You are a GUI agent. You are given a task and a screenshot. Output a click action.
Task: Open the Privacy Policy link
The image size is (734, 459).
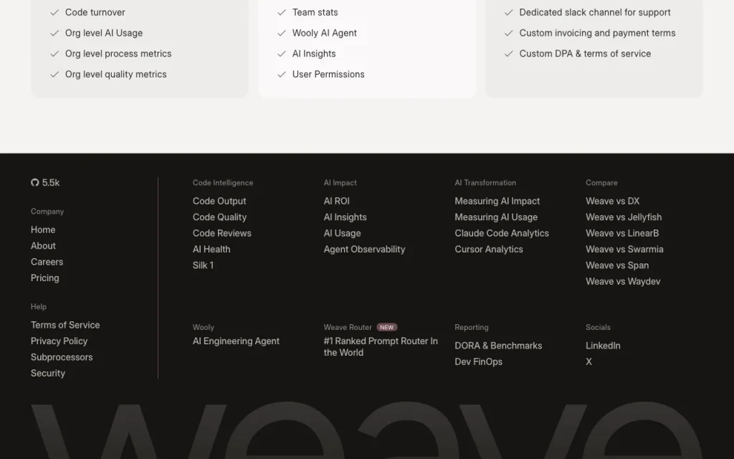[x=59, y=341]
